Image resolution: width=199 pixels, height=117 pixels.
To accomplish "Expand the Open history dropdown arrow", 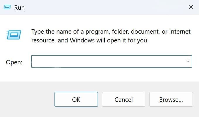I will coord(187,61).
